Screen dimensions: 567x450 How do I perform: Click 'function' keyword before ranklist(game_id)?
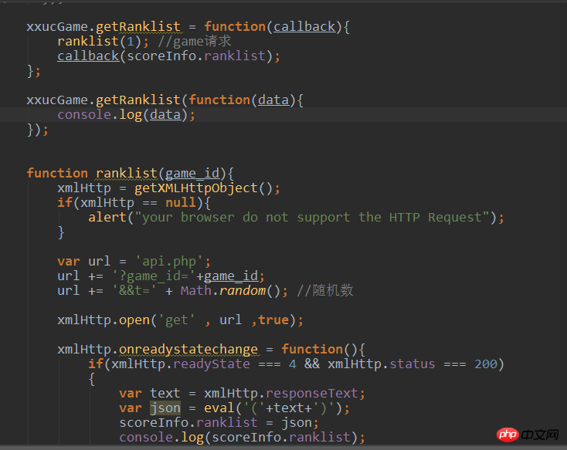(x=57, y=173)
